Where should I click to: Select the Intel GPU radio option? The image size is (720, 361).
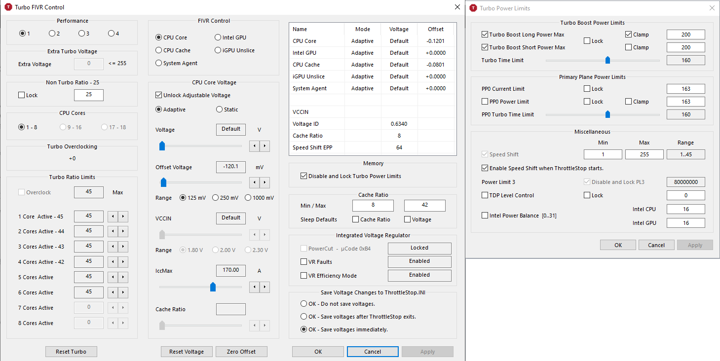pos(230,37)
